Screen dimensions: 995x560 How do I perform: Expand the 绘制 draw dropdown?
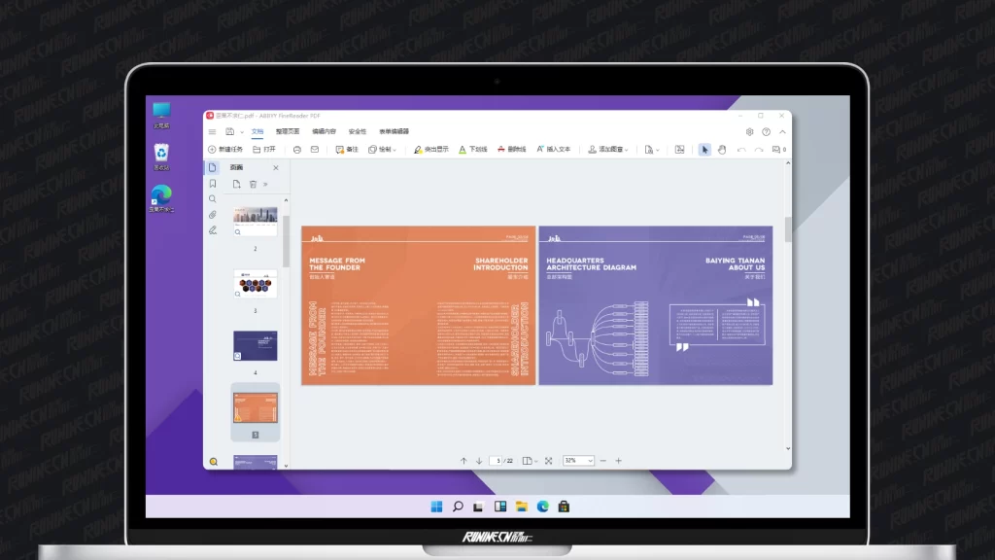pyautogui.click(x=383, y=150)
